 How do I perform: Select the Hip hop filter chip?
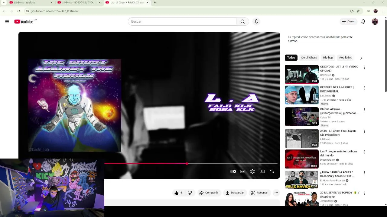pyautogui.click(x=328, y=58)
